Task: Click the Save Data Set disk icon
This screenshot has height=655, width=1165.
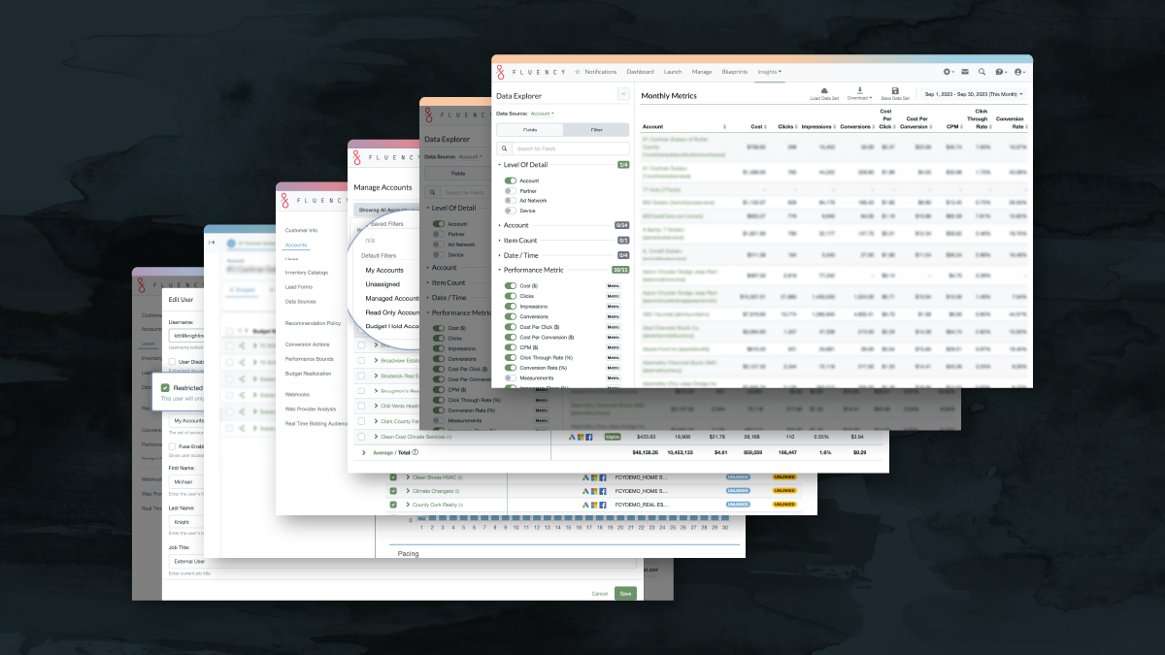Action: point(895,89)
